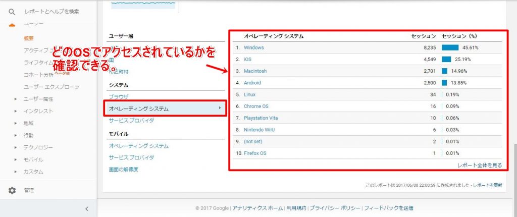This screenshot has width=517, height=217.
Task: Open コホート分析 report
Action: coord(38,75)
